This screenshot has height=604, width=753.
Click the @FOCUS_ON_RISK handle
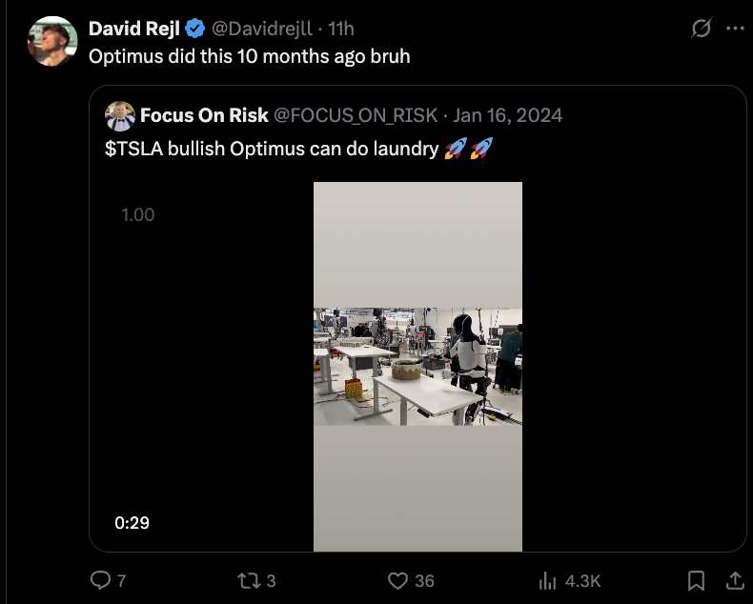356,116
